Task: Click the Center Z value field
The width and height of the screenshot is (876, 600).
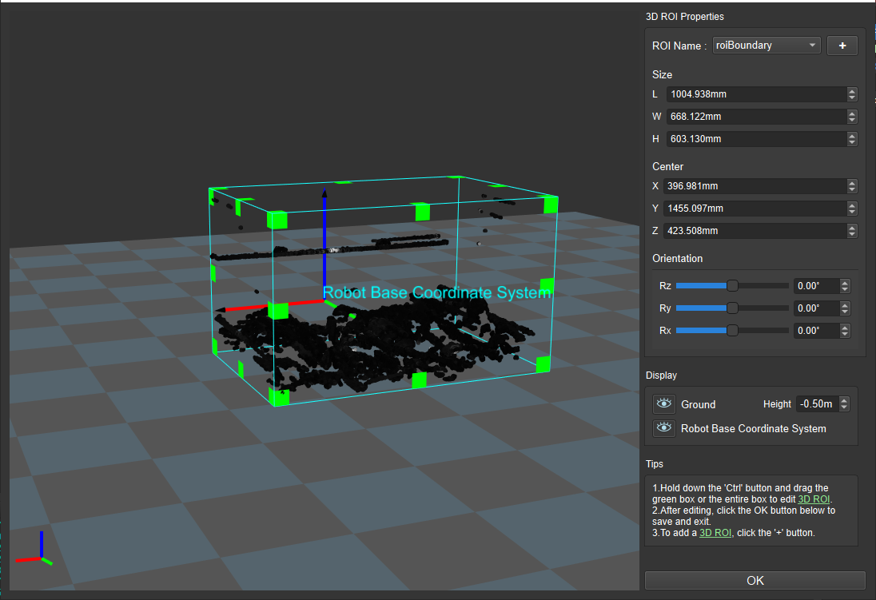Action: coord(755,231)
